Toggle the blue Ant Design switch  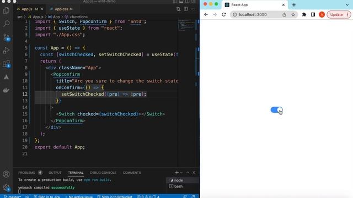point(276,110)
